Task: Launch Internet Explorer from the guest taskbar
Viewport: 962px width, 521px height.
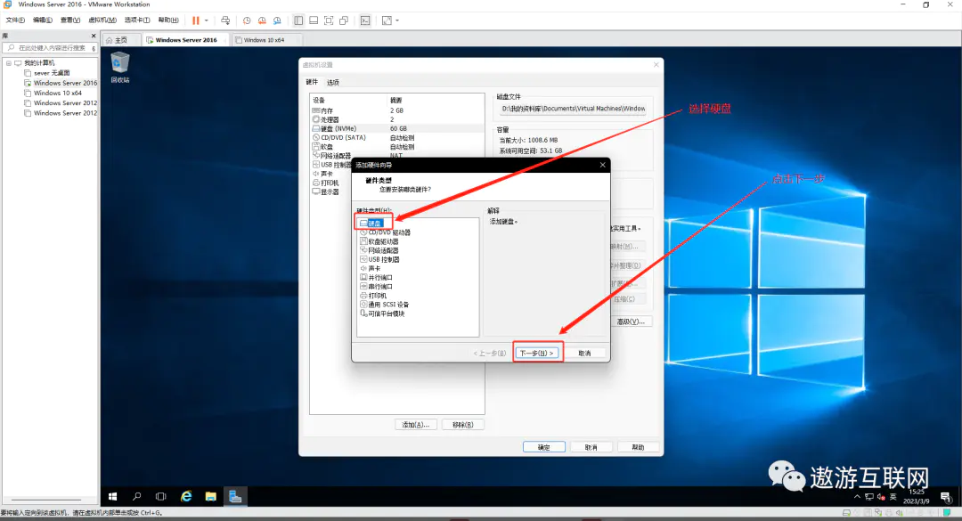Action: tap(186, 496)
